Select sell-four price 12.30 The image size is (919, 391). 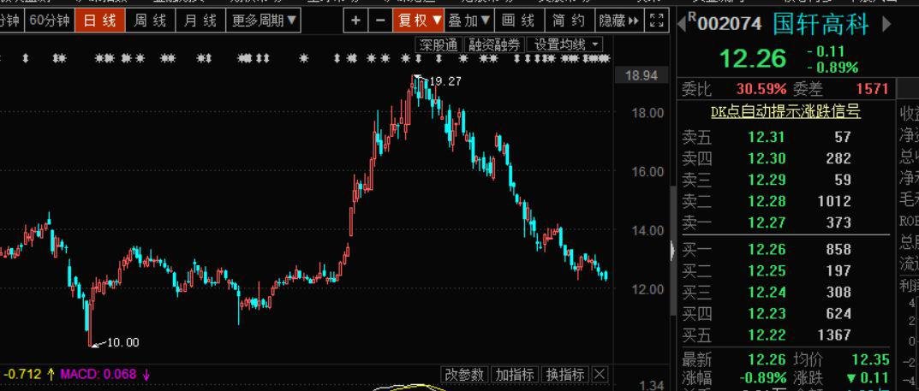pos(766,158)
